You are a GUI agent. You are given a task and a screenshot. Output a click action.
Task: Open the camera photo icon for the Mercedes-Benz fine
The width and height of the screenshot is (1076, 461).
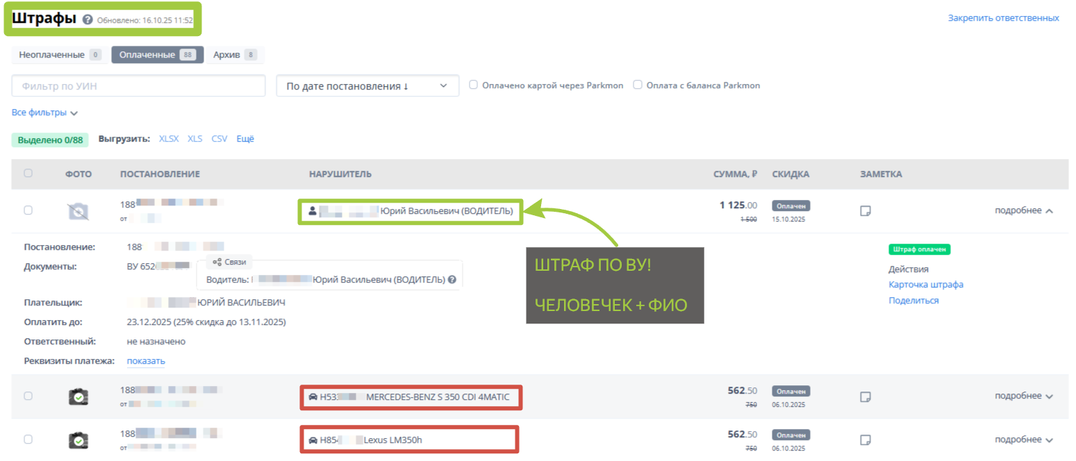78,396
